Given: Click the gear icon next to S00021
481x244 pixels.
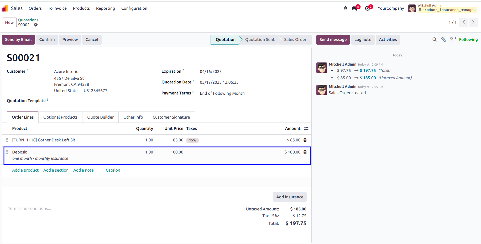Looking at the screenshot, I should 36,25.
